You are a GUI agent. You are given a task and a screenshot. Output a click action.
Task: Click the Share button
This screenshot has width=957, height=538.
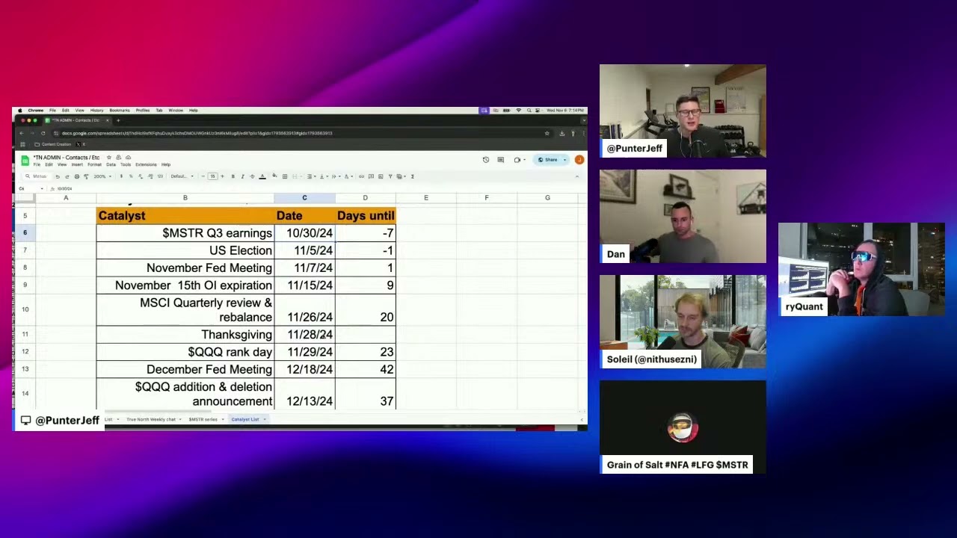(x=548, y=160)
